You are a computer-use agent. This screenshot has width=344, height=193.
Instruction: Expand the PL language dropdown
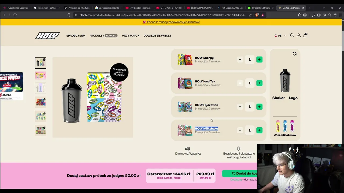[x=281, y=36]
